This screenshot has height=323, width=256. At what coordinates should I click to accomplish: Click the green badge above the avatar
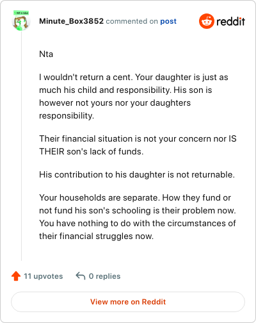click(x=21, y=13)
